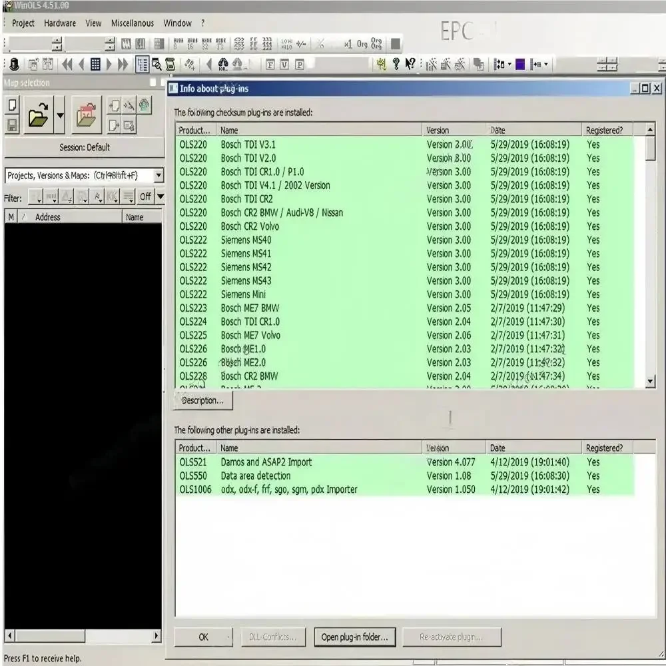Select the Siemens MS43 plug-in row
Image resolution: width=666 pixels, height=666 pixels.
(404, 281)
